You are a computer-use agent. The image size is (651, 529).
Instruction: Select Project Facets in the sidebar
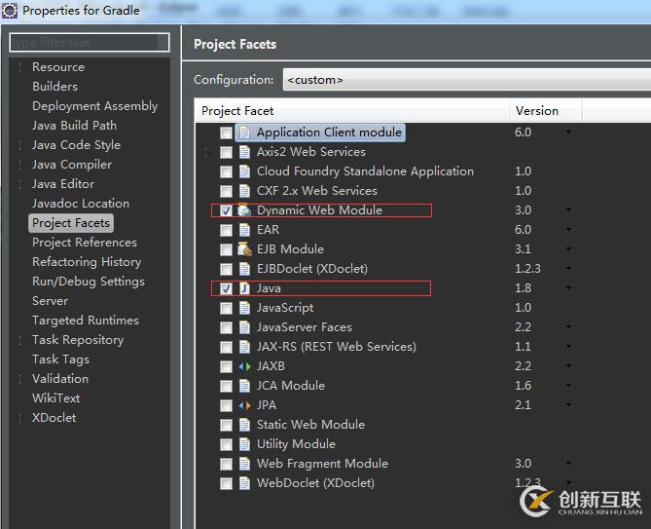pyautogui.click(x=71, y=223)
